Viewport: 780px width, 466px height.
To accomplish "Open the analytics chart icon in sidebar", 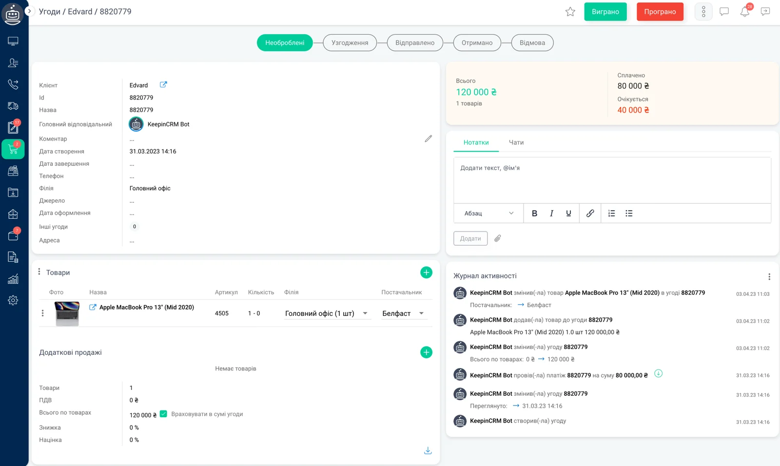I will pos(13,279).
